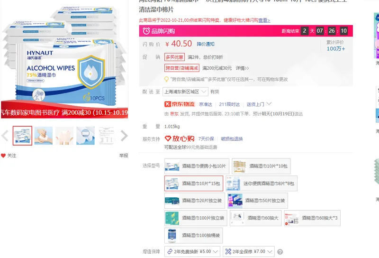Click 举报 to report this product

point(124,156)
